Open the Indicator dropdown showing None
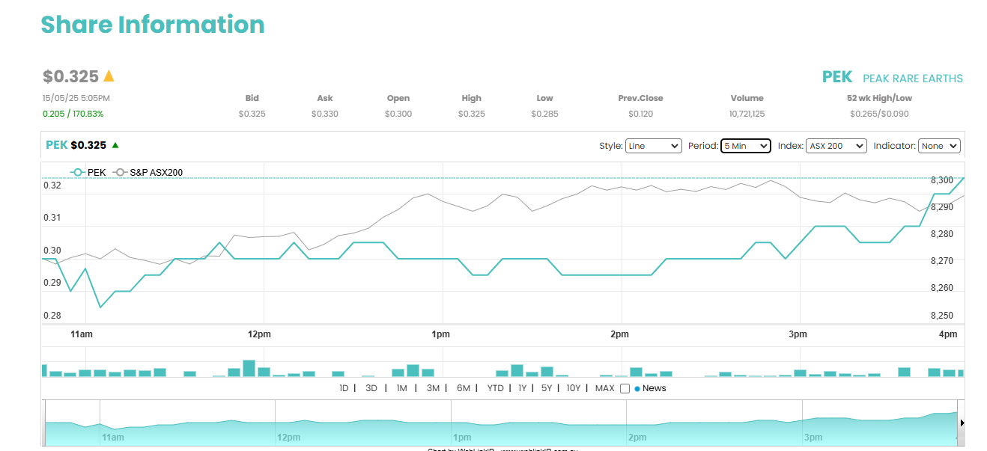The width and height of the screenshot is (987, 451). pyautogui.click(x=939, y=146)
